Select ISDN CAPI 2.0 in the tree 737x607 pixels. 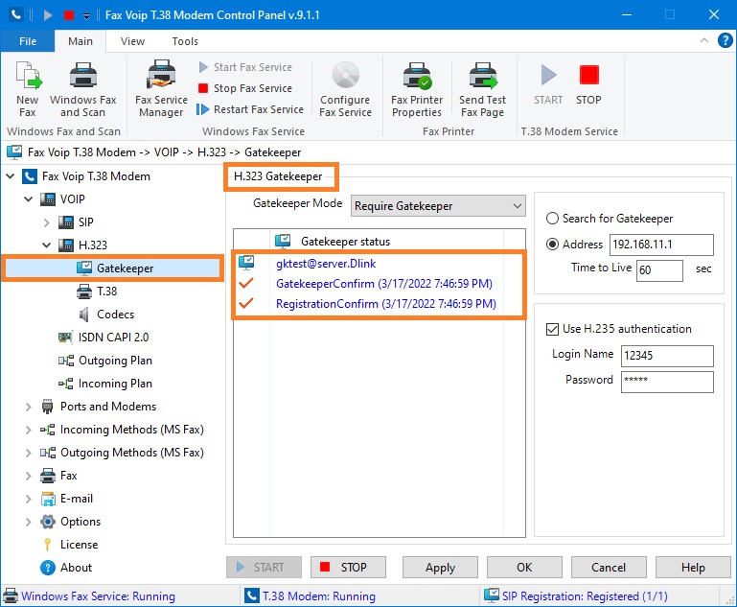pos(104,338)
